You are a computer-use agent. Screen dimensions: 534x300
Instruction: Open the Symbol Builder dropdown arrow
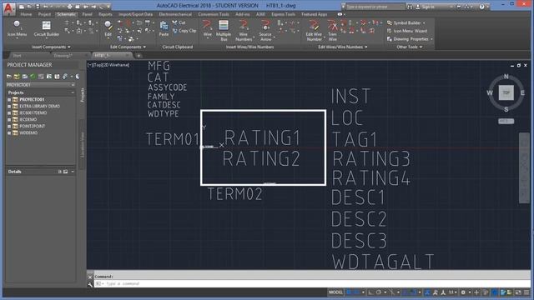point(424,22)
